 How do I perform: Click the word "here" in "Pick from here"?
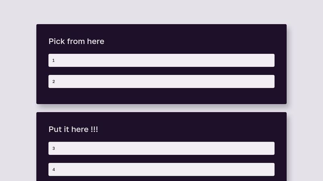(96, 41)
